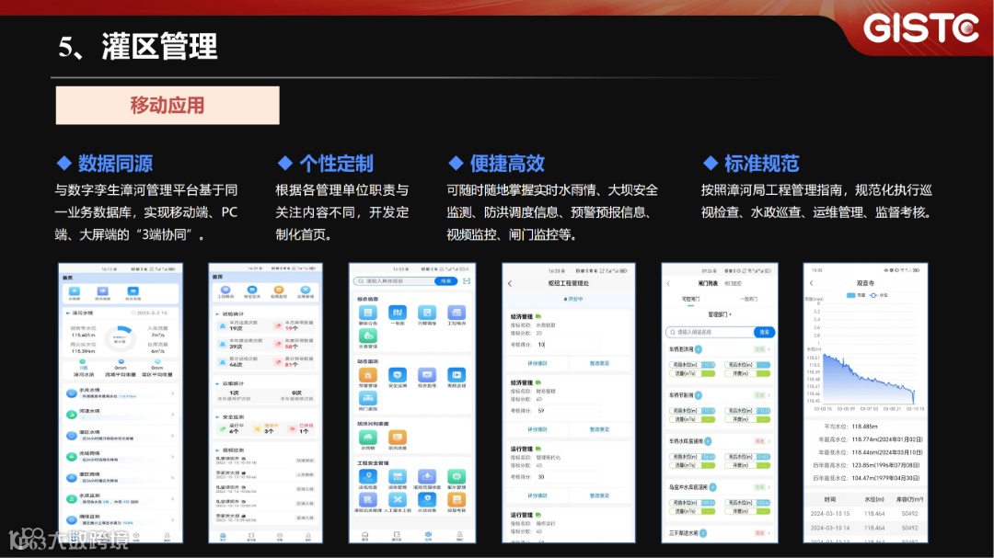Focus the 请输入闸站名称 search field
Image resolution: width=994 pixels, height=558 pixels.
click(710, 332)
